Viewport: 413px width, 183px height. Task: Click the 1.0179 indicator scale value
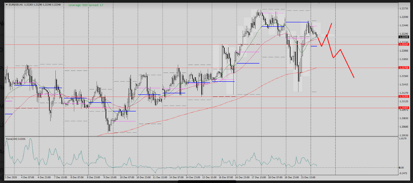tap(403, 139)
